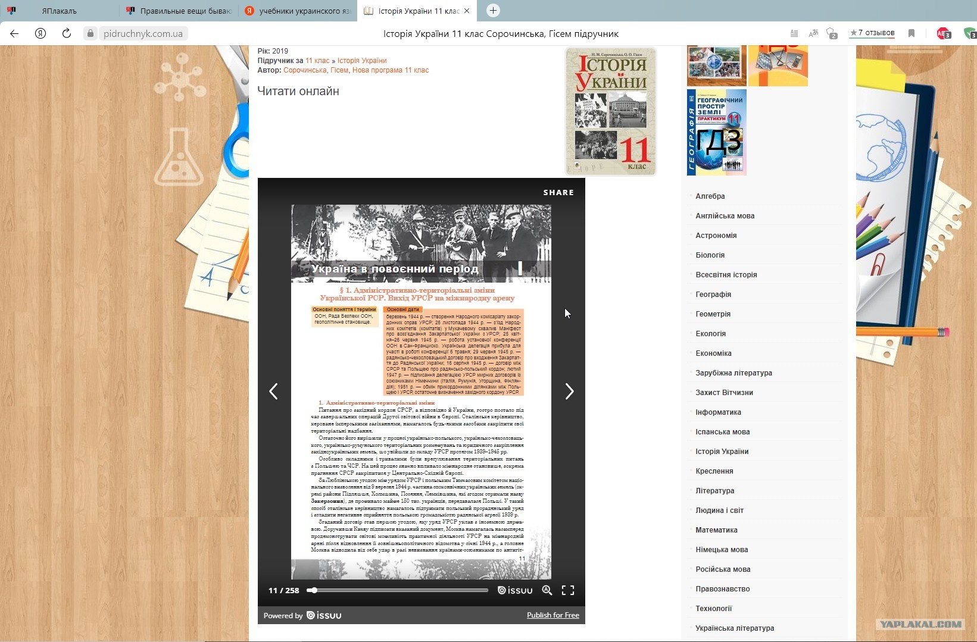Screen dimensions: 977x642
Task: Open Креслення subject
Action: [714, 471]
